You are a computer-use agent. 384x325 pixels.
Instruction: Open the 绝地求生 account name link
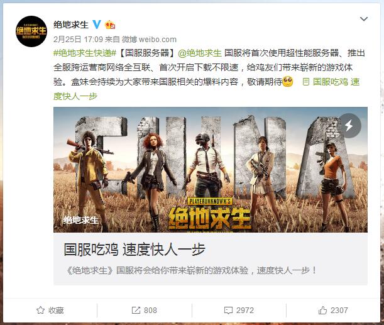pos(71,25)
